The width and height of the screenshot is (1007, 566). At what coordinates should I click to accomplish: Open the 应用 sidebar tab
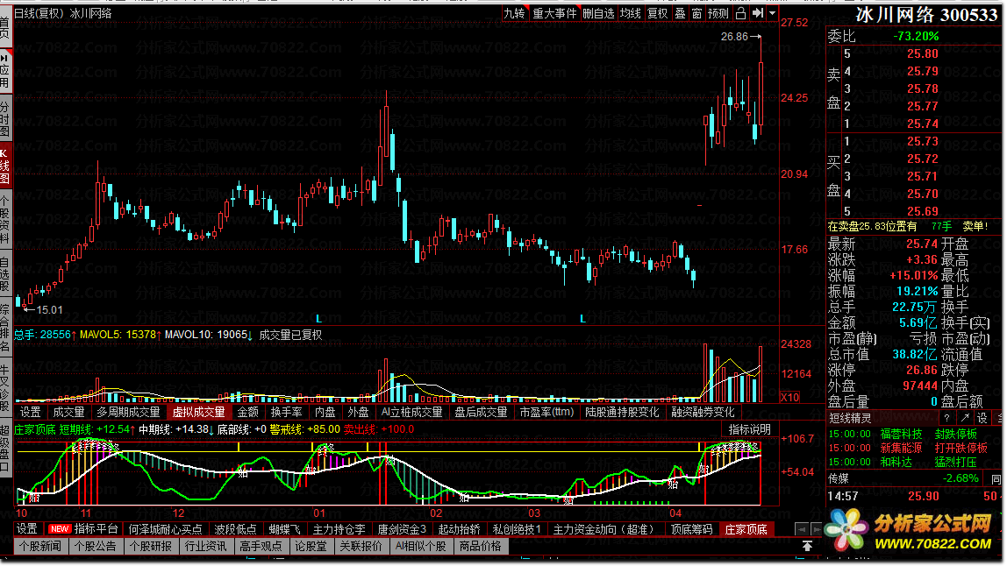point(5,71)
